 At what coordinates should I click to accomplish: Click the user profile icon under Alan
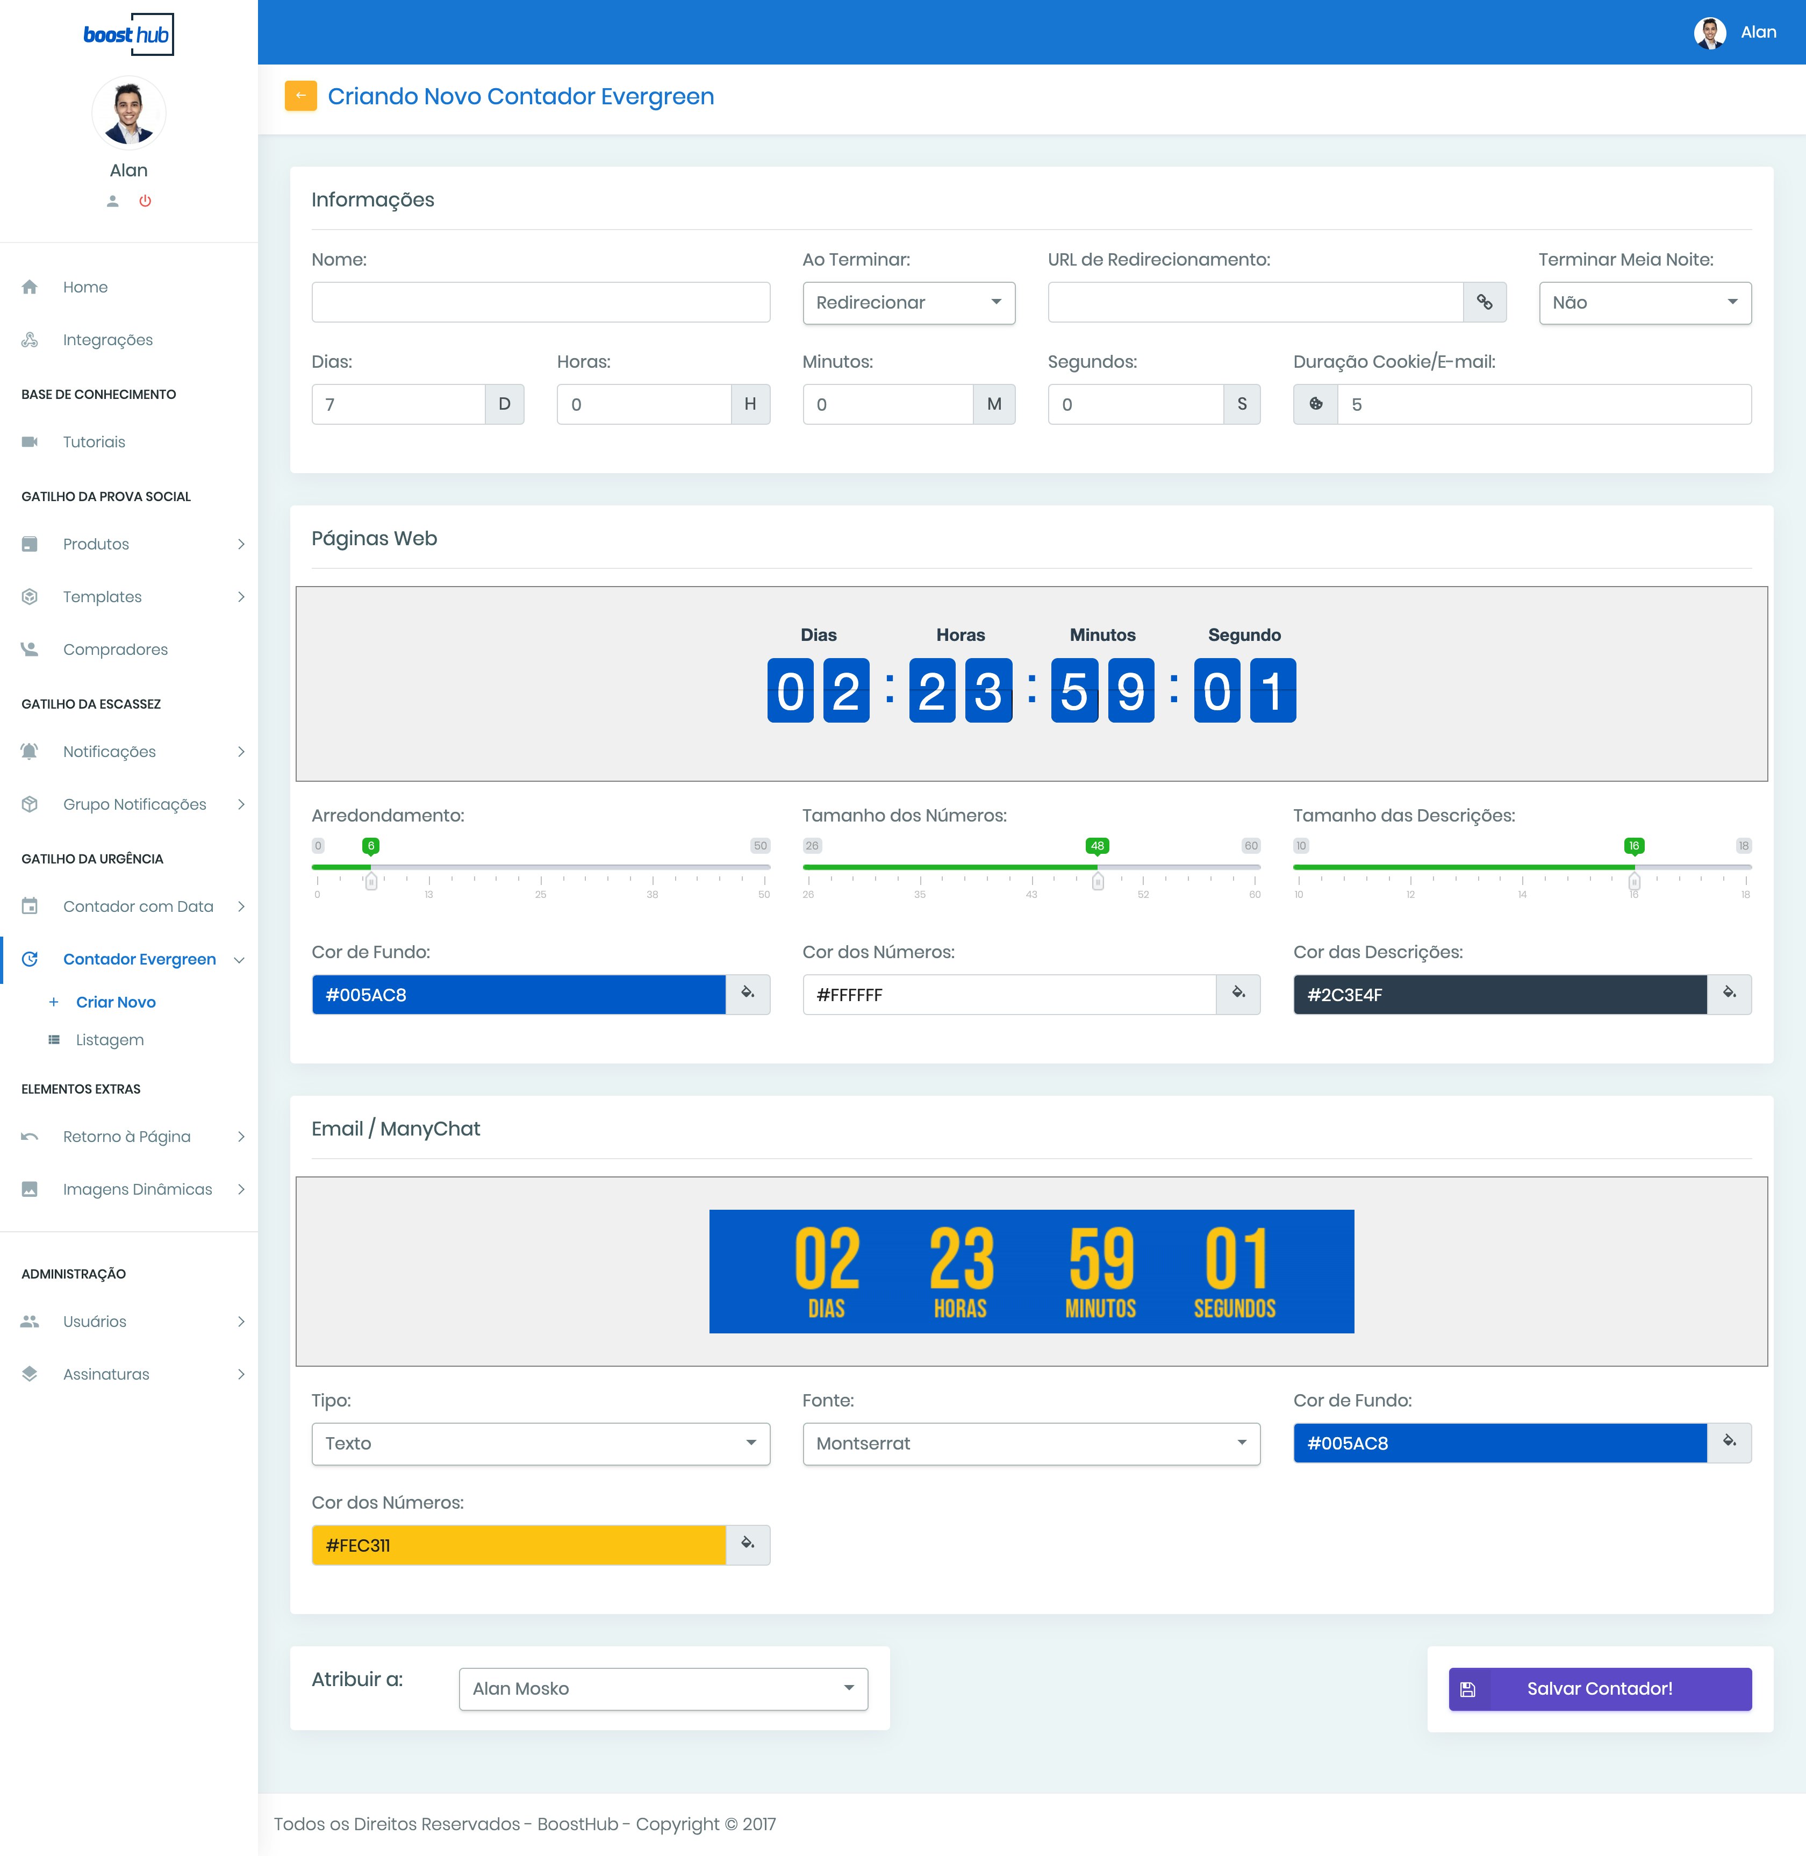point(113,201)
